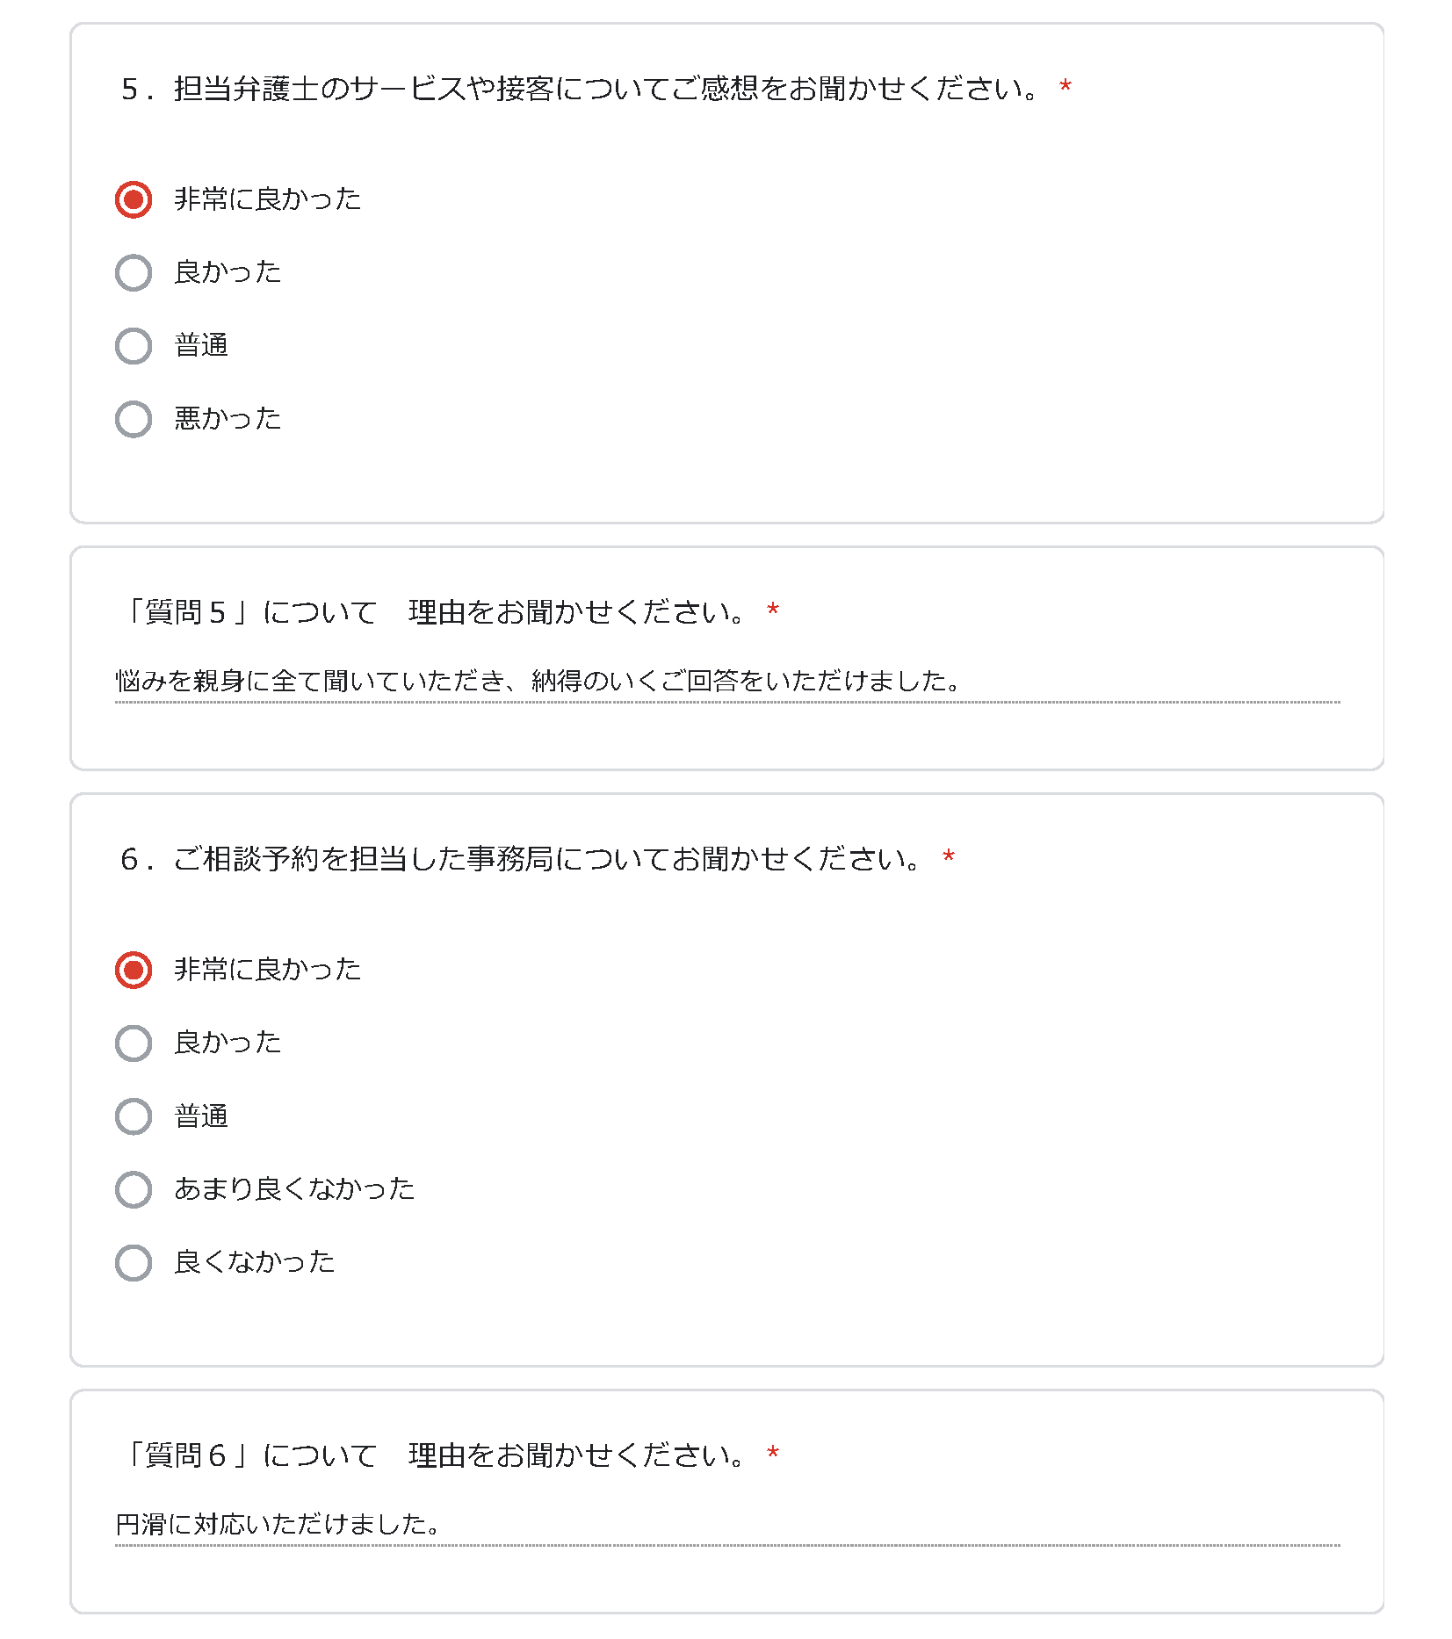Click question 6 title about 事務局
Image resolution: width=1452 pixels, height=1639 pixels.
[x=522, y=859]
